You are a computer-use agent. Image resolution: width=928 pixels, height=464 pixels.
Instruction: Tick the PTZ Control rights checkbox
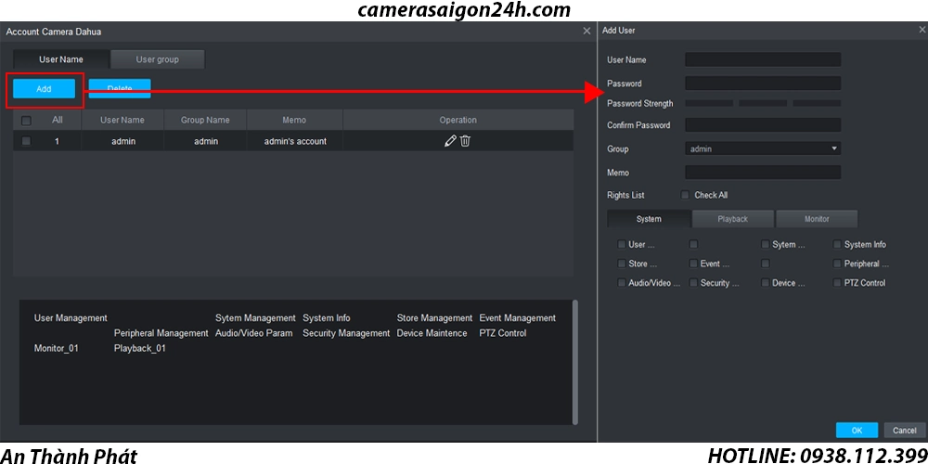pyautogui.click(x=837, y=283)
